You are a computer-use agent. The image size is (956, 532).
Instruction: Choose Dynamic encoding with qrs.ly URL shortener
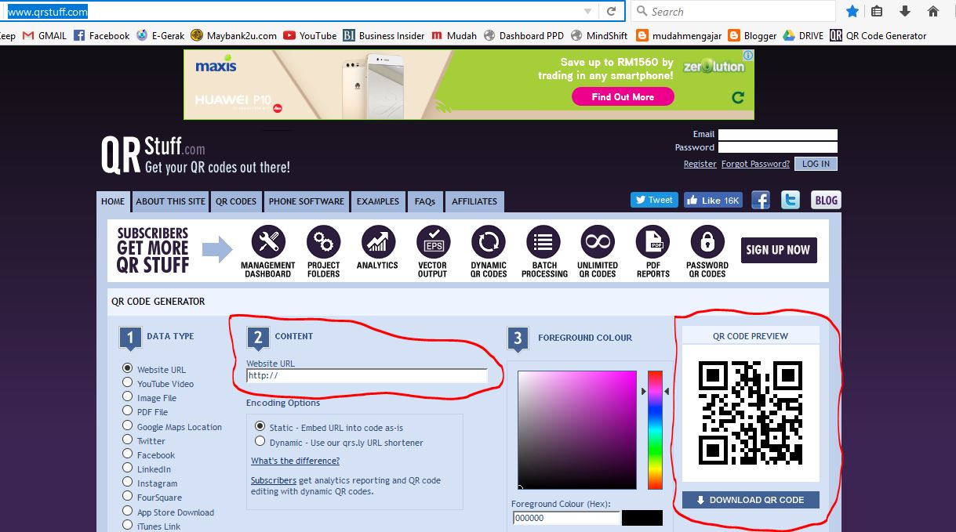coord(260,440)
